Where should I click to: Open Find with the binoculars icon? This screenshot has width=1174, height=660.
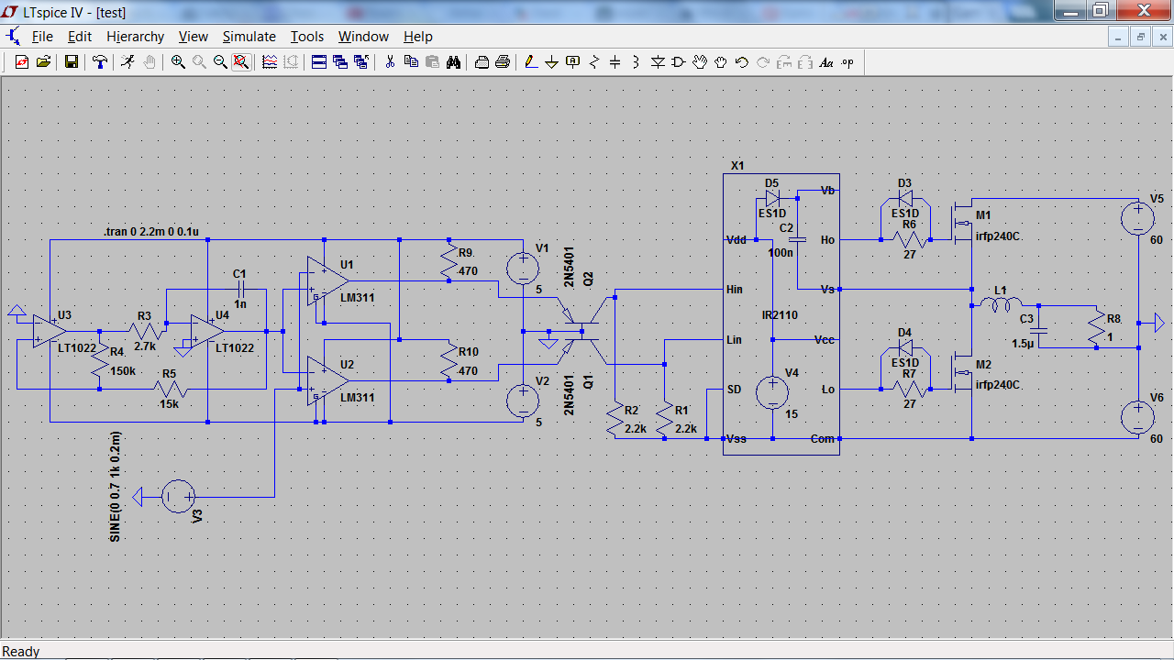coord(453,62)
